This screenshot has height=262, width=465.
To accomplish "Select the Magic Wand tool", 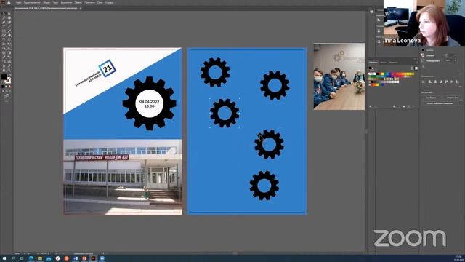I will tap(4, 18).
